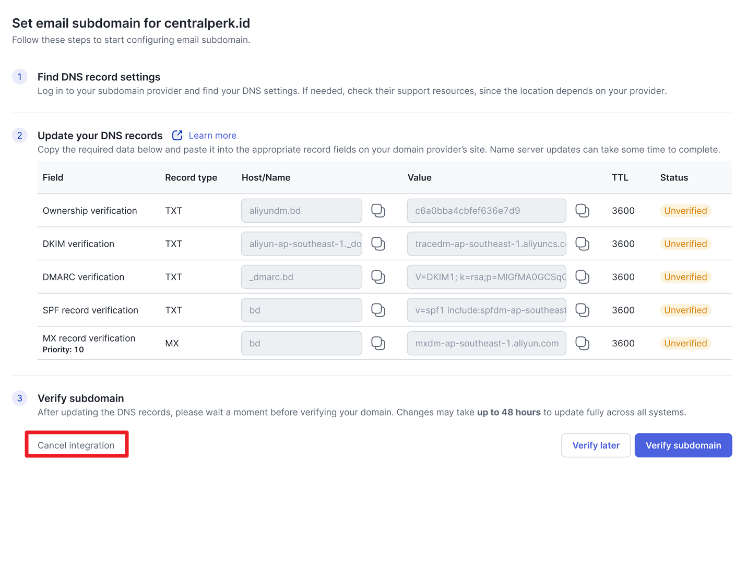747x569 pixels.
Task: Copy the MX record host name
Action: [x=378, y=343]
